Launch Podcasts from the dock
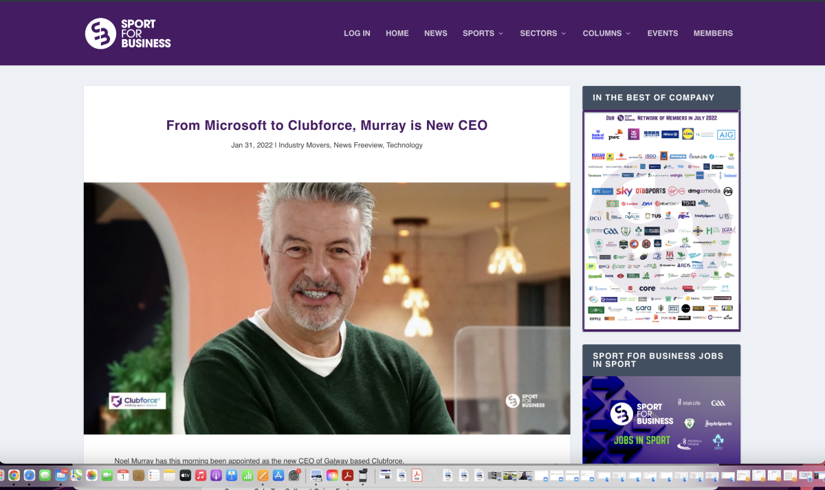 (x=216, y=475)
